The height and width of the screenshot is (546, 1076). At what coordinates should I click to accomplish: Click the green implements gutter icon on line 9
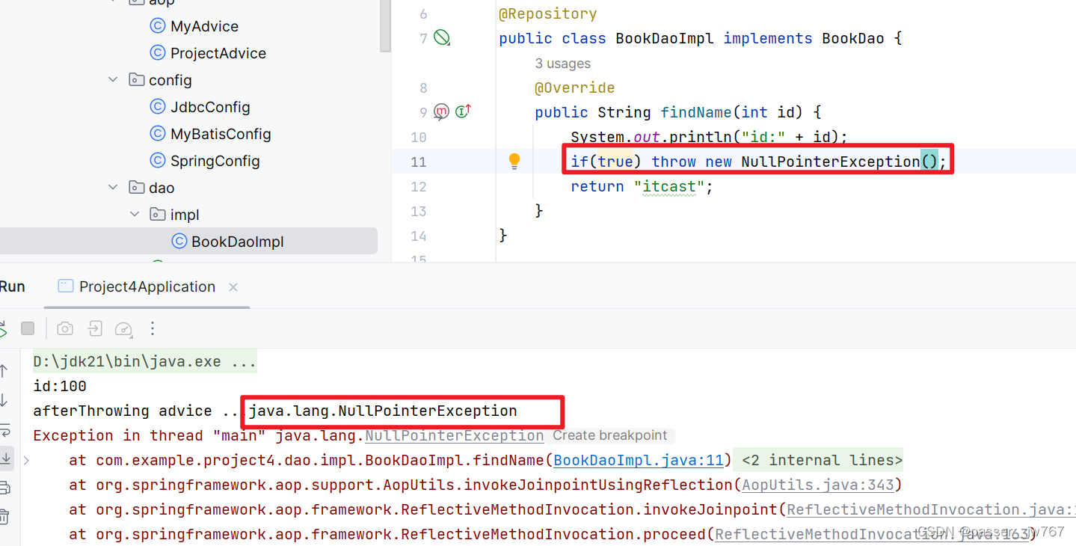[x=464, y=111]
